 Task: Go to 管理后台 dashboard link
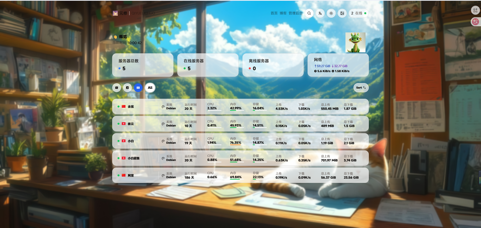295,13
